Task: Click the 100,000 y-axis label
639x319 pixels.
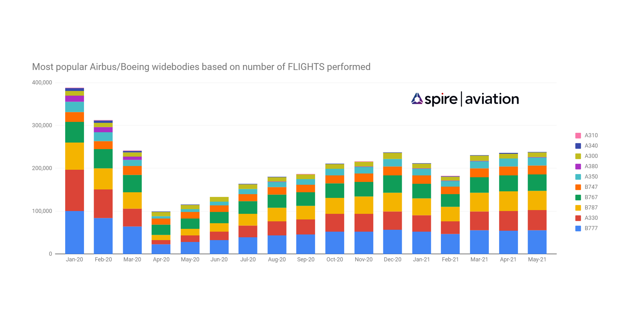Action: (42, 211)
